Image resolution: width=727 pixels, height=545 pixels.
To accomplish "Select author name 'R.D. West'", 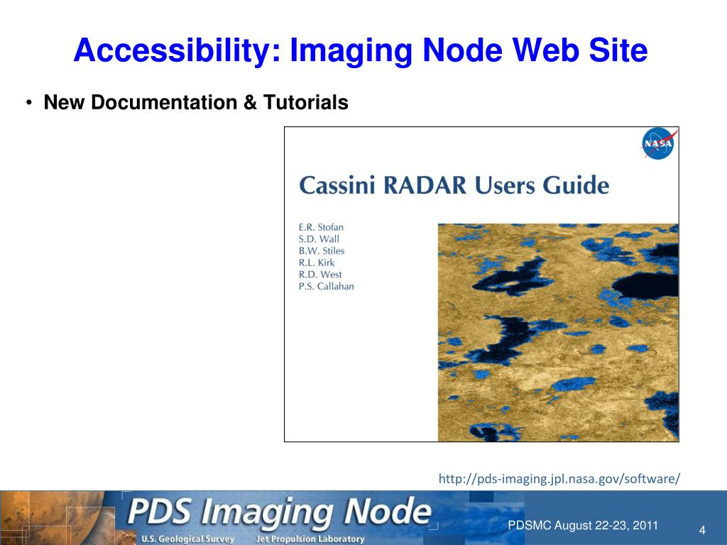I will 320,275.
